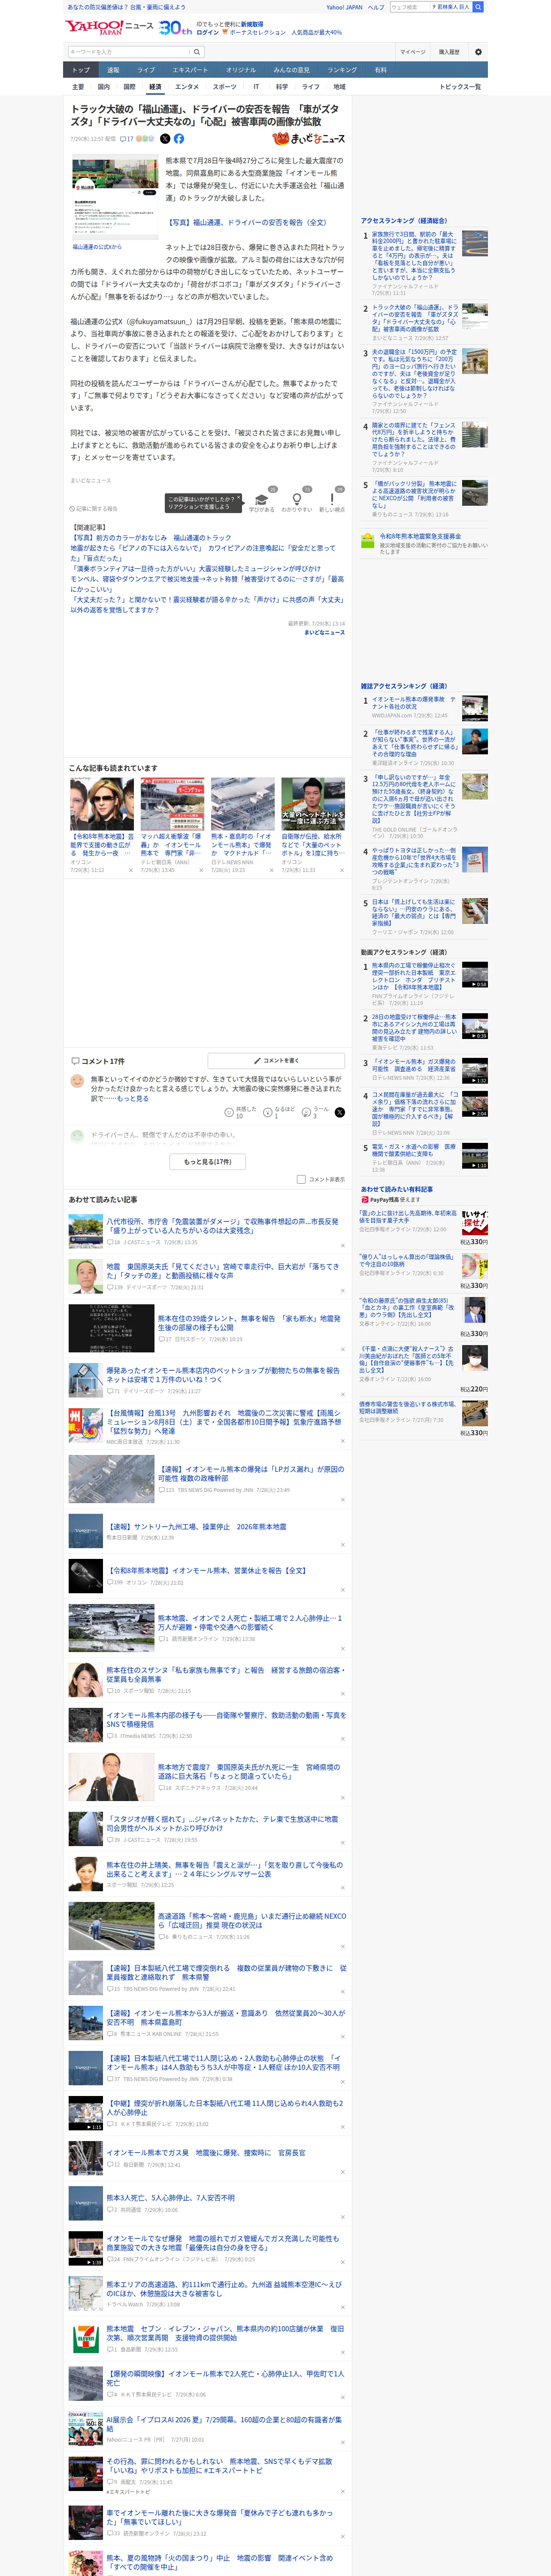
Task: Share article on X from article header
Action: (165, 139)
